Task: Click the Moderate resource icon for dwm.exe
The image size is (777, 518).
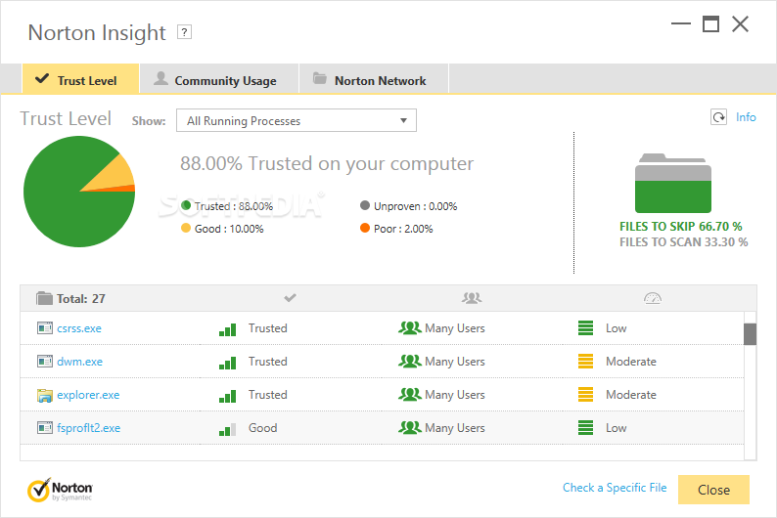Action: 586,362
